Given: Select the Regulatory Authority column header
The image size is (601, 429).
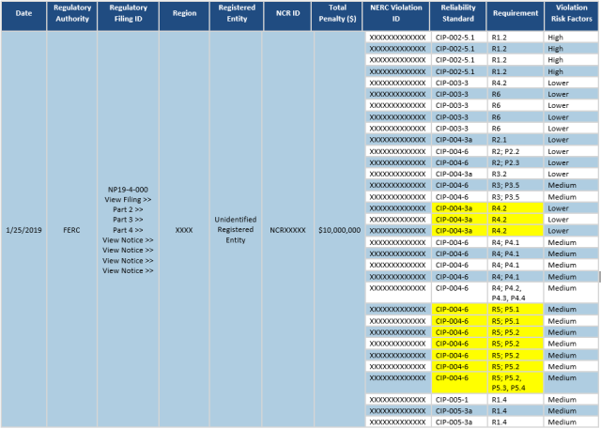Looking at the screenshot, I should coord(71,15).
